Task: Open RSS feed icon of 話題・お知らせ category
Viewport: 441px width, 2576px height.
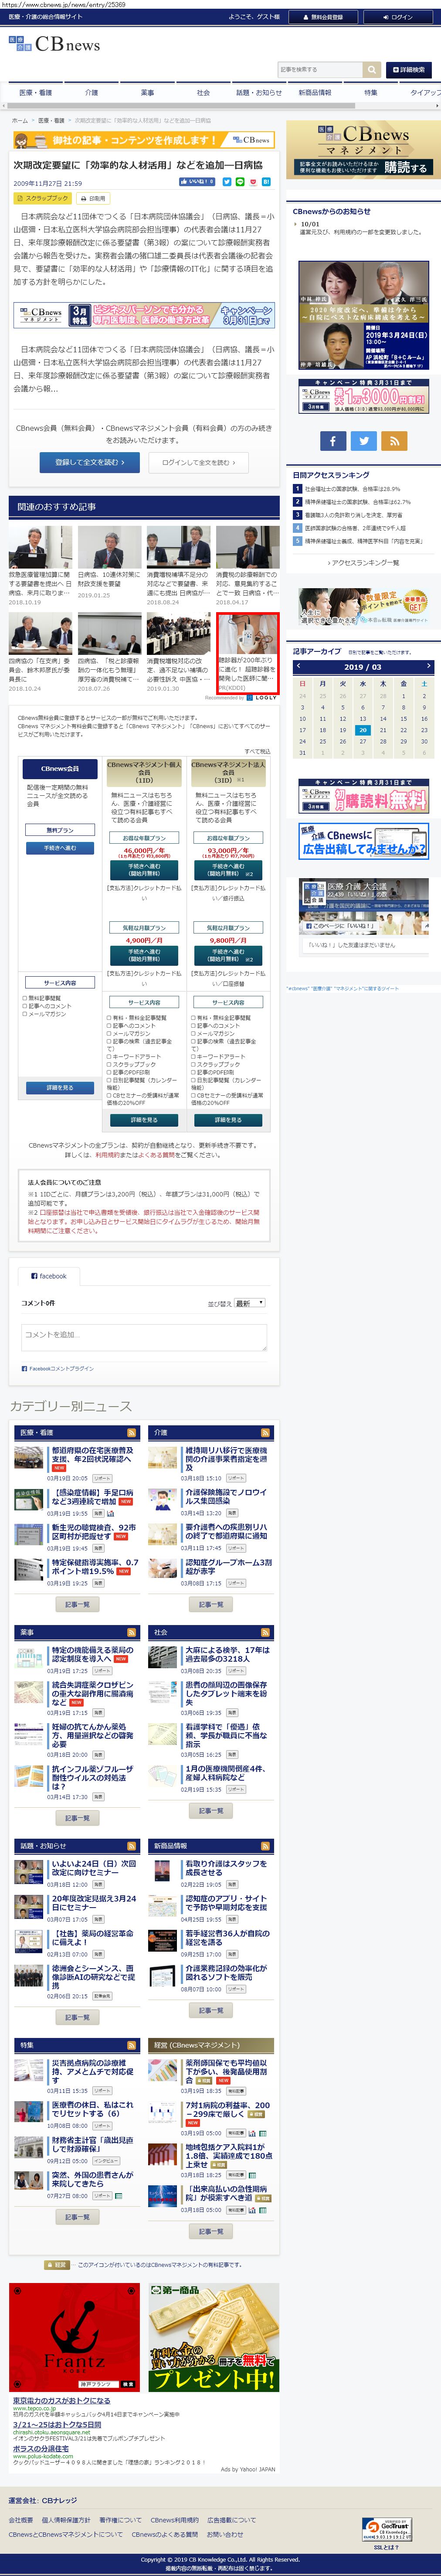Action: click(131, 1846)
